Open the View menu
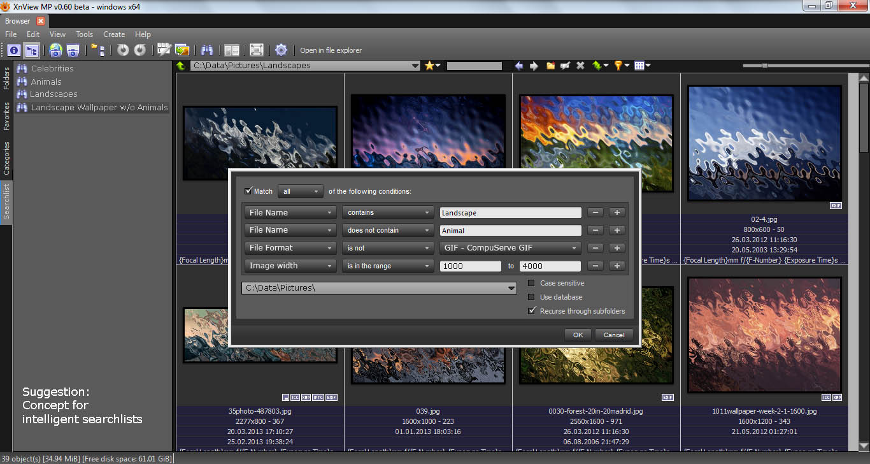This screenshot has height=464, width=870. [x=57, y=34]
